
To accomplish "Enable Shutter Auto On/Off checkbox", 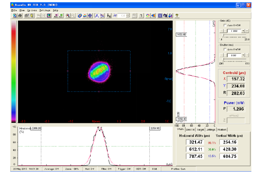I will (225, 49).
